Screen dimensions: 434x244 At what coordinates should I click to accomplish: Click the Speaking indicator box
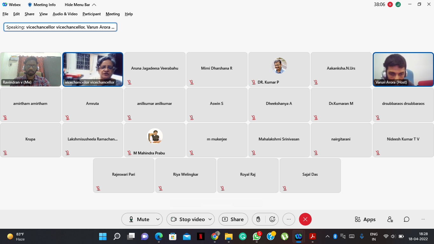pos(60,27)
